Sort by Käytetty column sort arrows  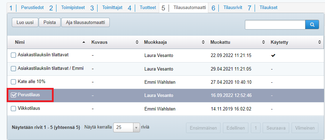(319, 42)
